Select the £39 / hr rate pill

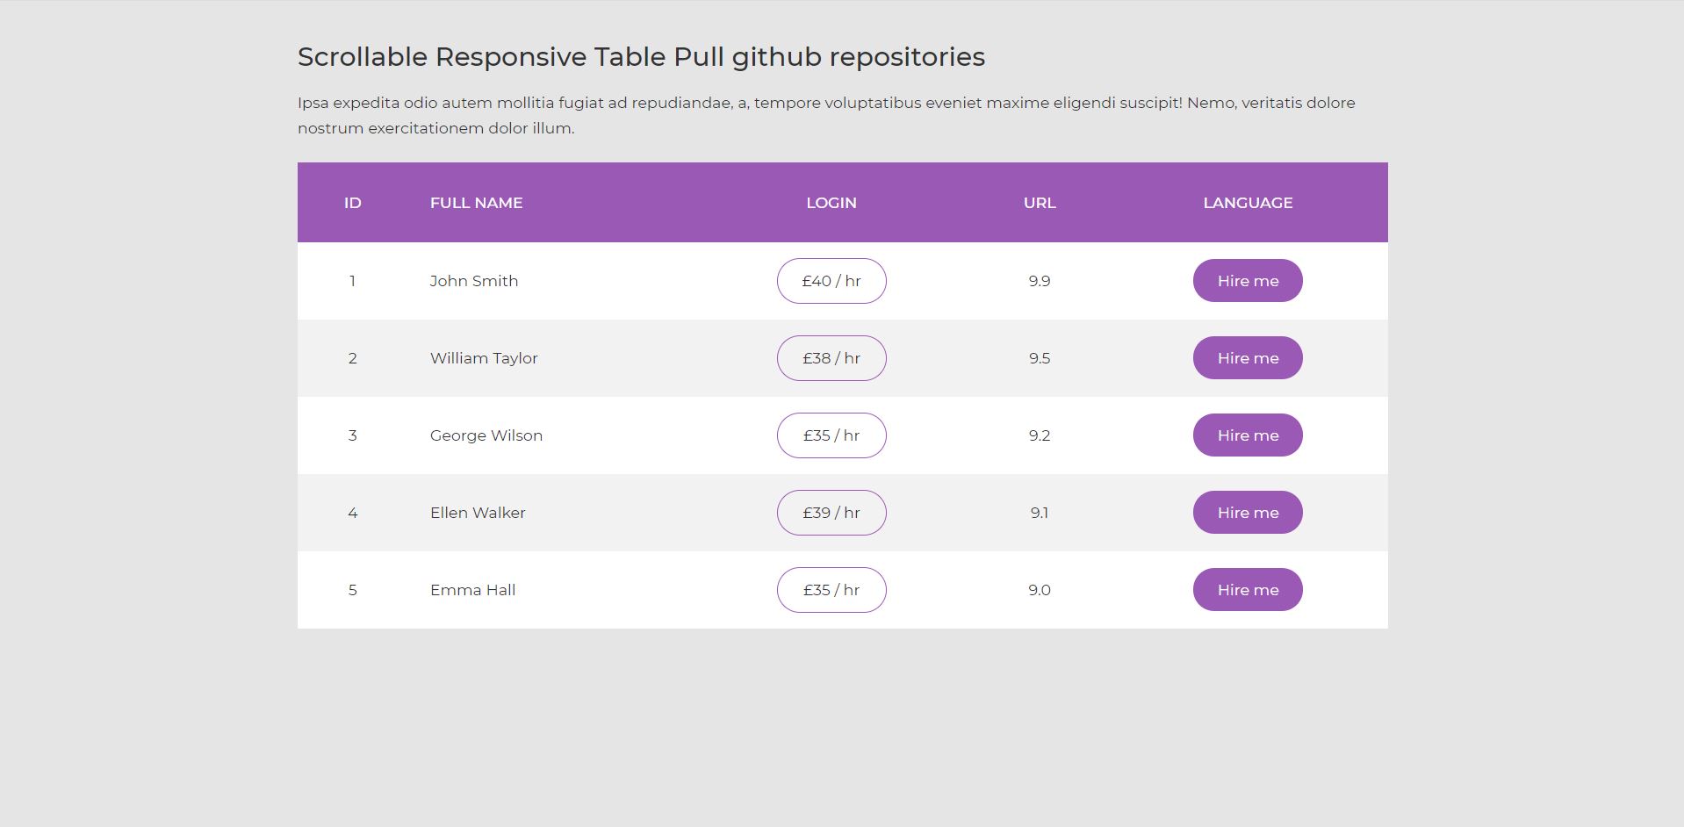tap(831, 513)
